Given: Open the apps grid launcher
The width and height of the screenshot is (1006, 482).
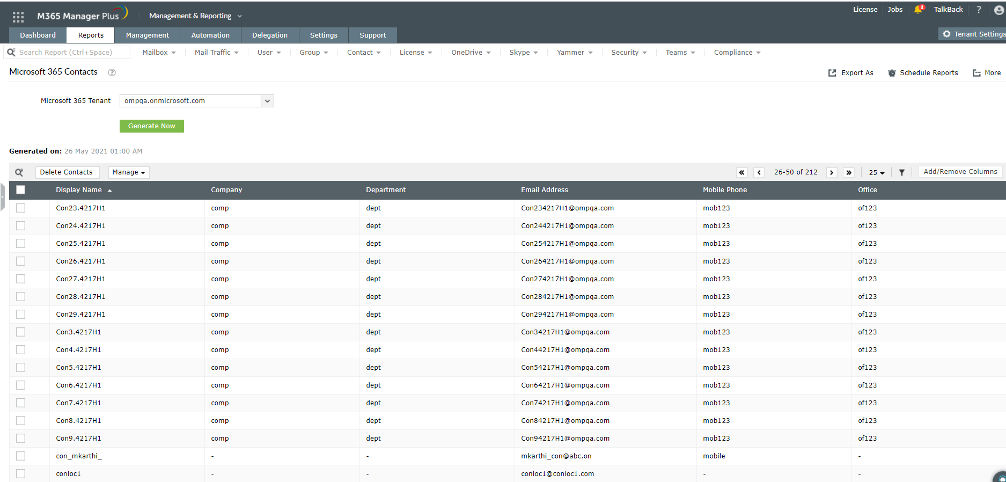Looking at the screenshot, I should pyautogui.click(x=18, y=17).
